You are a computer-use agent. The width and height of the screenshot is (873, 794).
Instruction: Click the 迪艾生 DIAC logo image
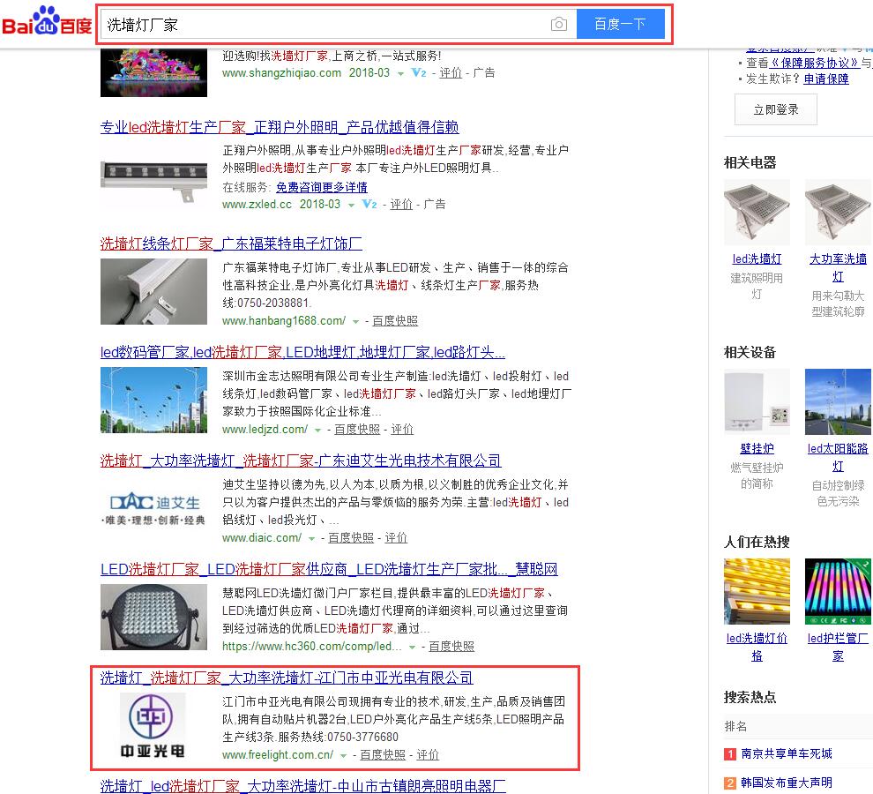(x=153, y=507)
